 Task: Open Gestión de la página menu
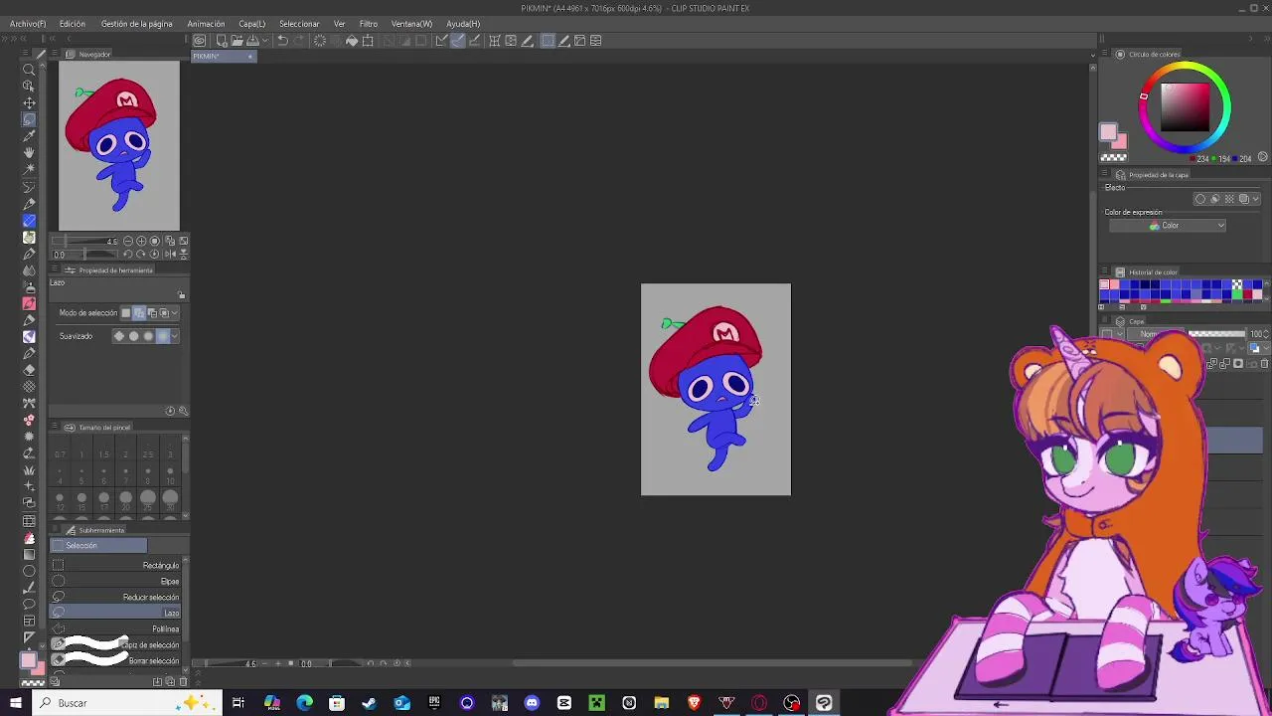pos(137,24)
